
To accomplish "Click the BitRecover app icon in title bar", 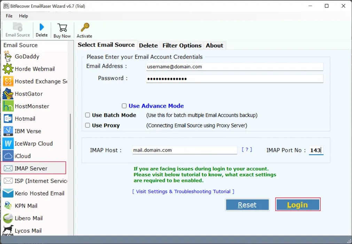I will click(6, 6).
